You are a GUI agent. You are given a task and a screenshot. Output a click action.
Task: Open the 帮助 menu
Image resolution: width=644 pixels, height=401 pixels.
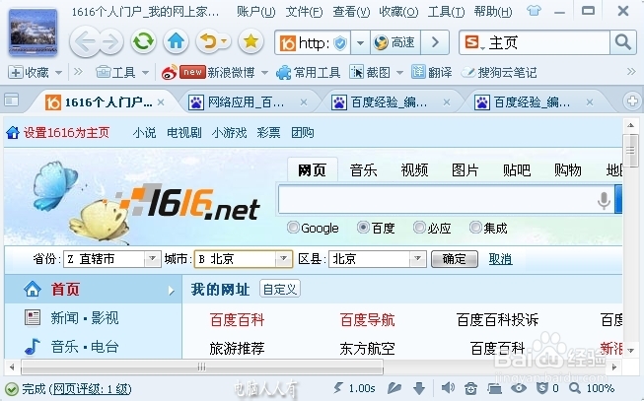coord(493,12)
